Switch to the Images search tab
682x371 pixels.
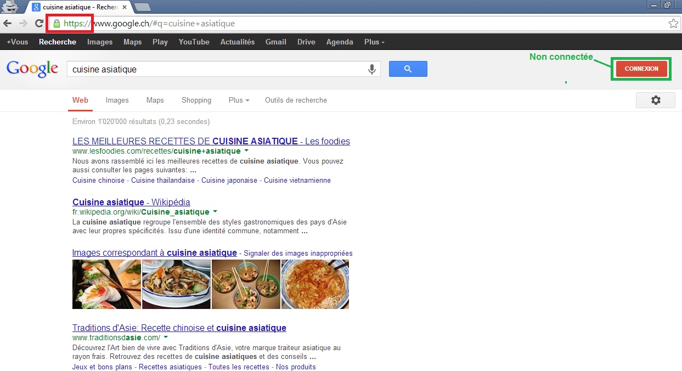coord(117,100)
